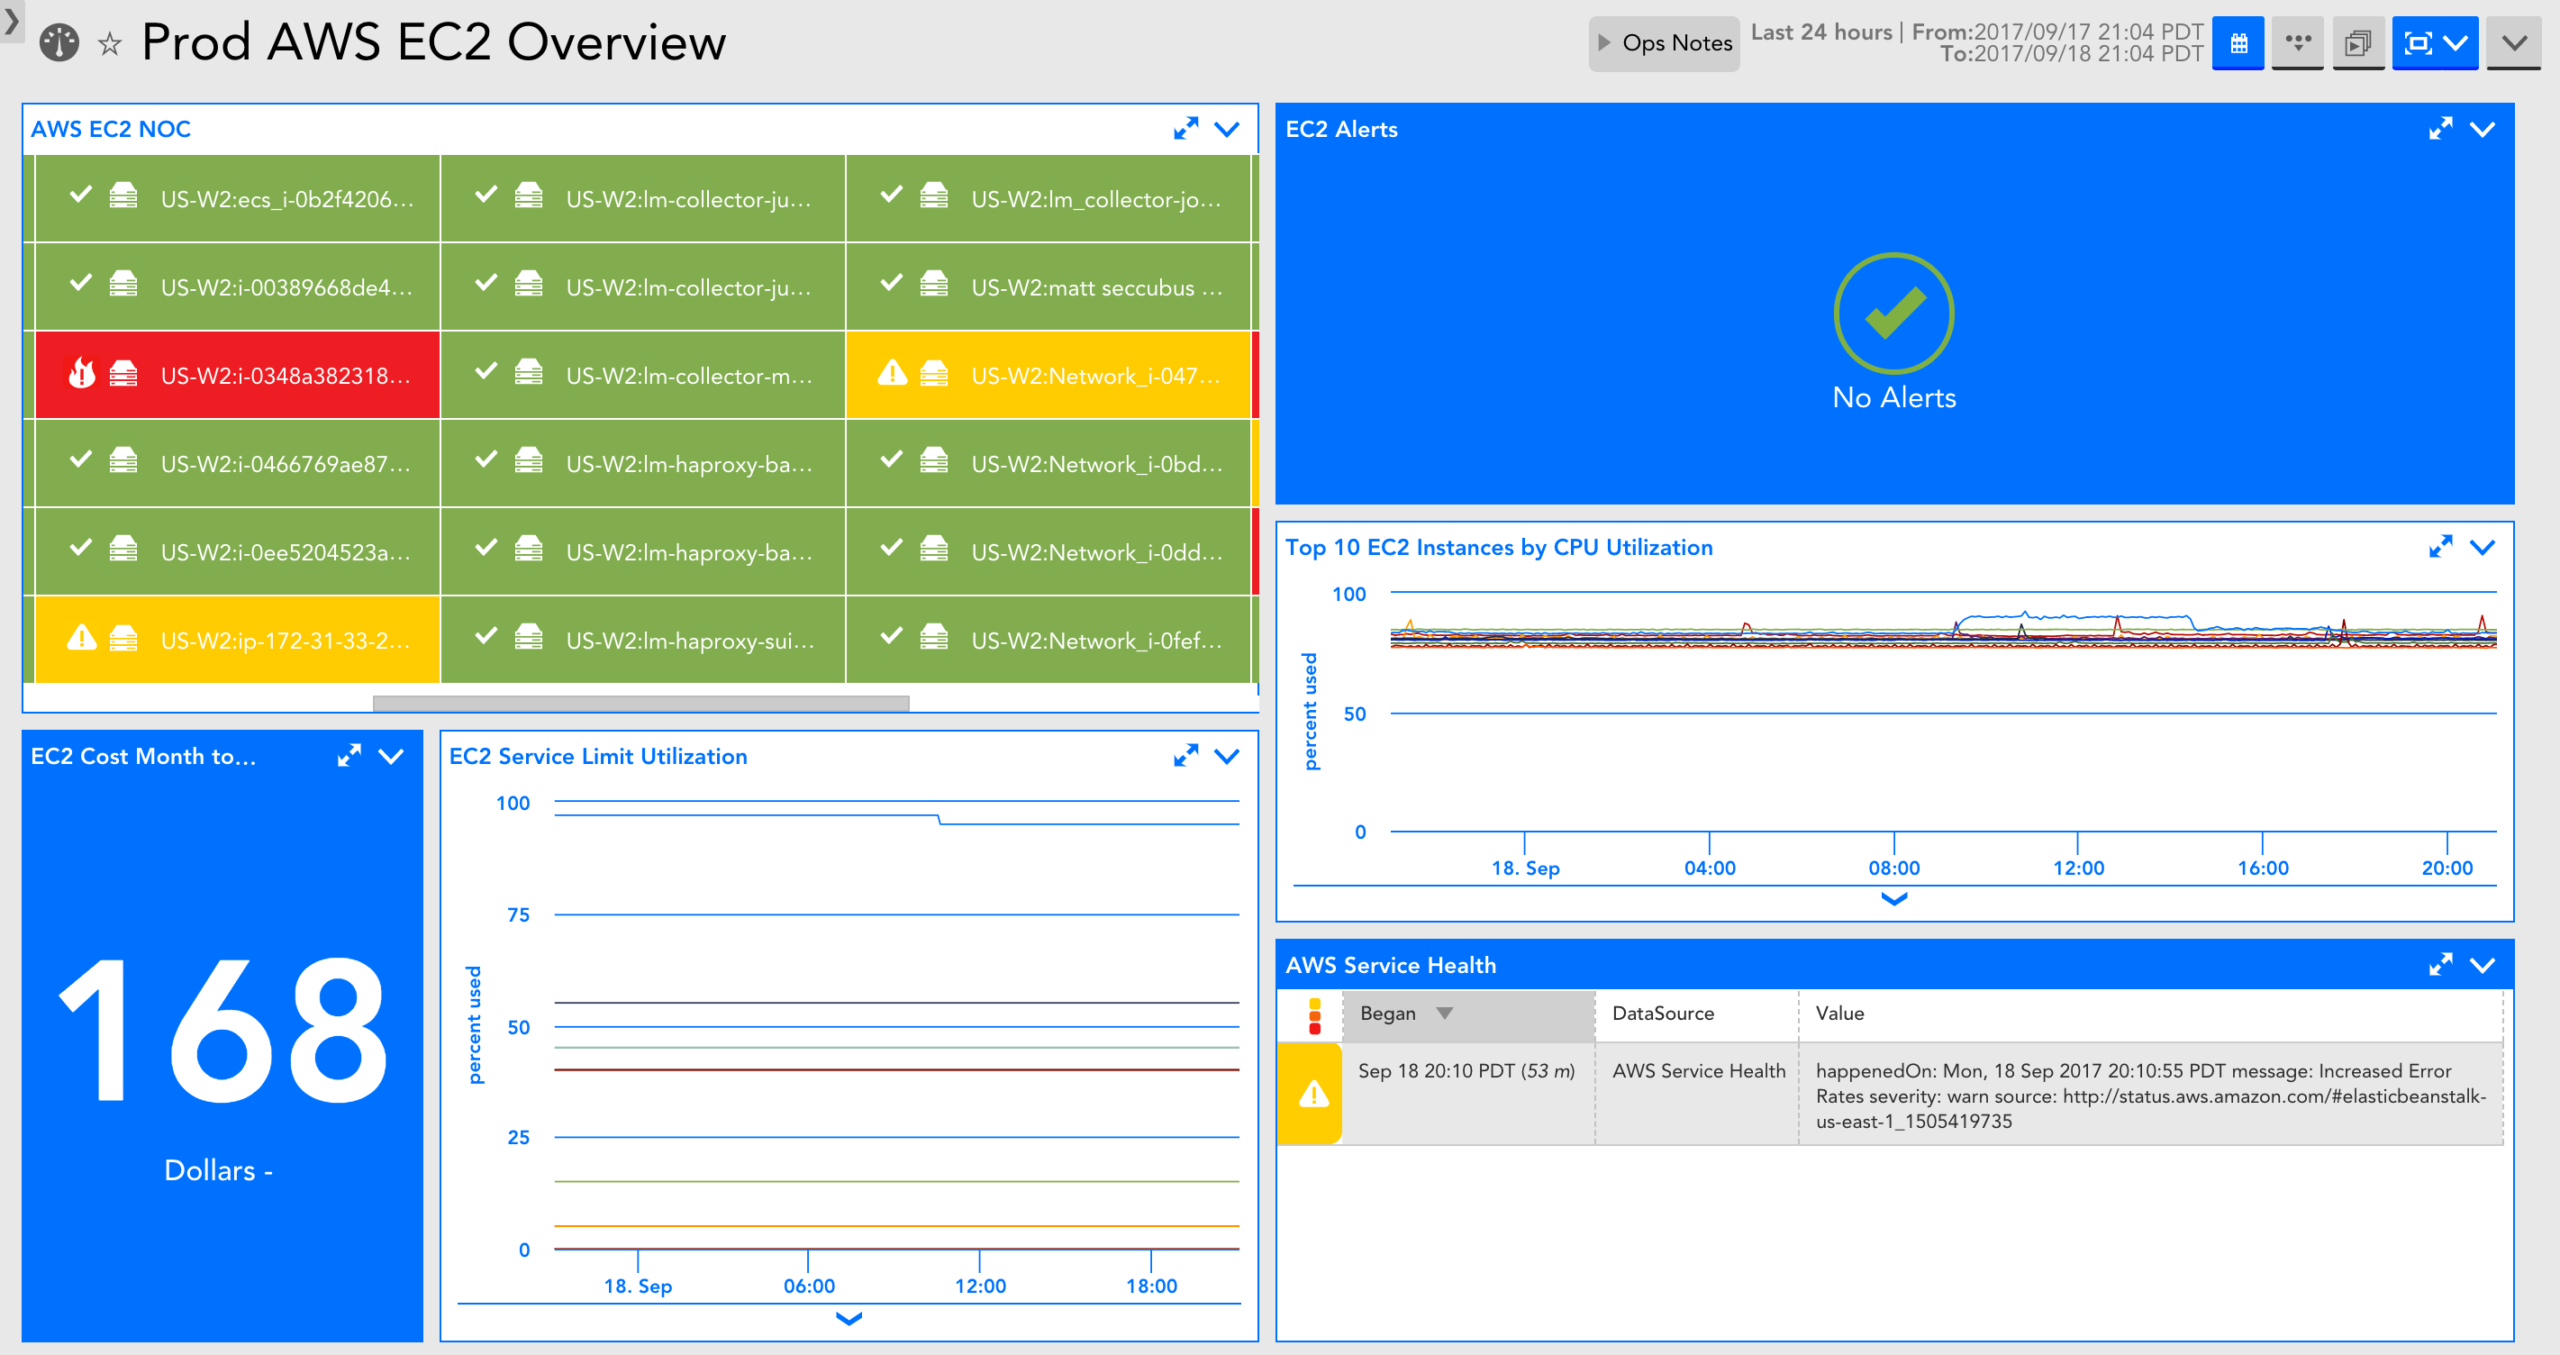Click the NOC widget horizontal scrollbar
This screenshot has width=2560, height=1355.
pos(641,703)
